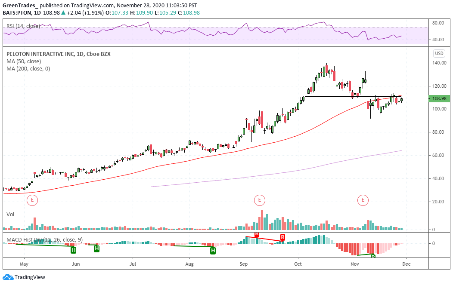The height and width of the screenshot is (285, 453).
Task: Click the first red R marker in early September
Action: click(257, 234)
